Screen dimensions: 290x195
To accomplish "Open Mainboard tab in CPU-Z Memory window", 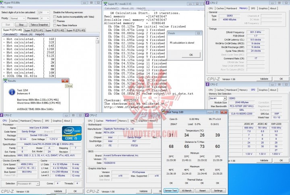I will coord(232,8).
